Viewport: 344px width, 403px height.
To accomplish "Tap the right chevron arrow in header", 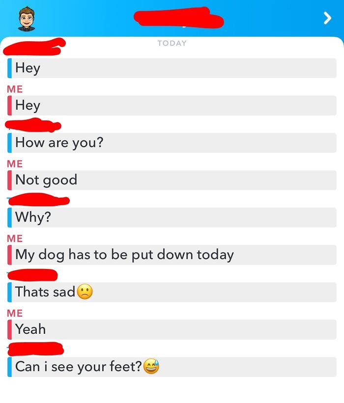I will pos(327,18).
